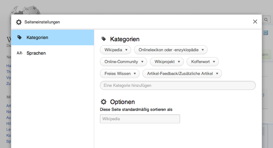The image size is (273, 148).
Task: Click the Seiteneinstellungen dialog title text
Action: [42, 22]
